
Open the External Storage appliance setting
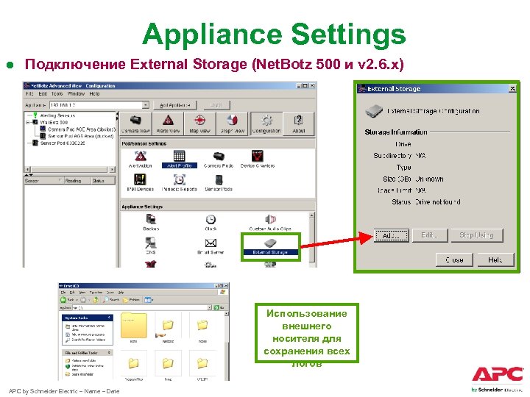(270, 246)
